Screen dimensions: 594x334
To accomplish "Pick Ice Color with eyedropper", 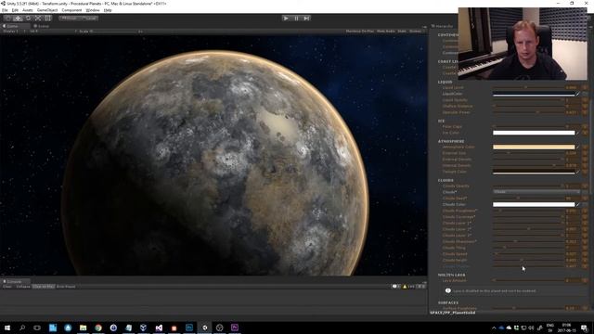I will 578,133.
